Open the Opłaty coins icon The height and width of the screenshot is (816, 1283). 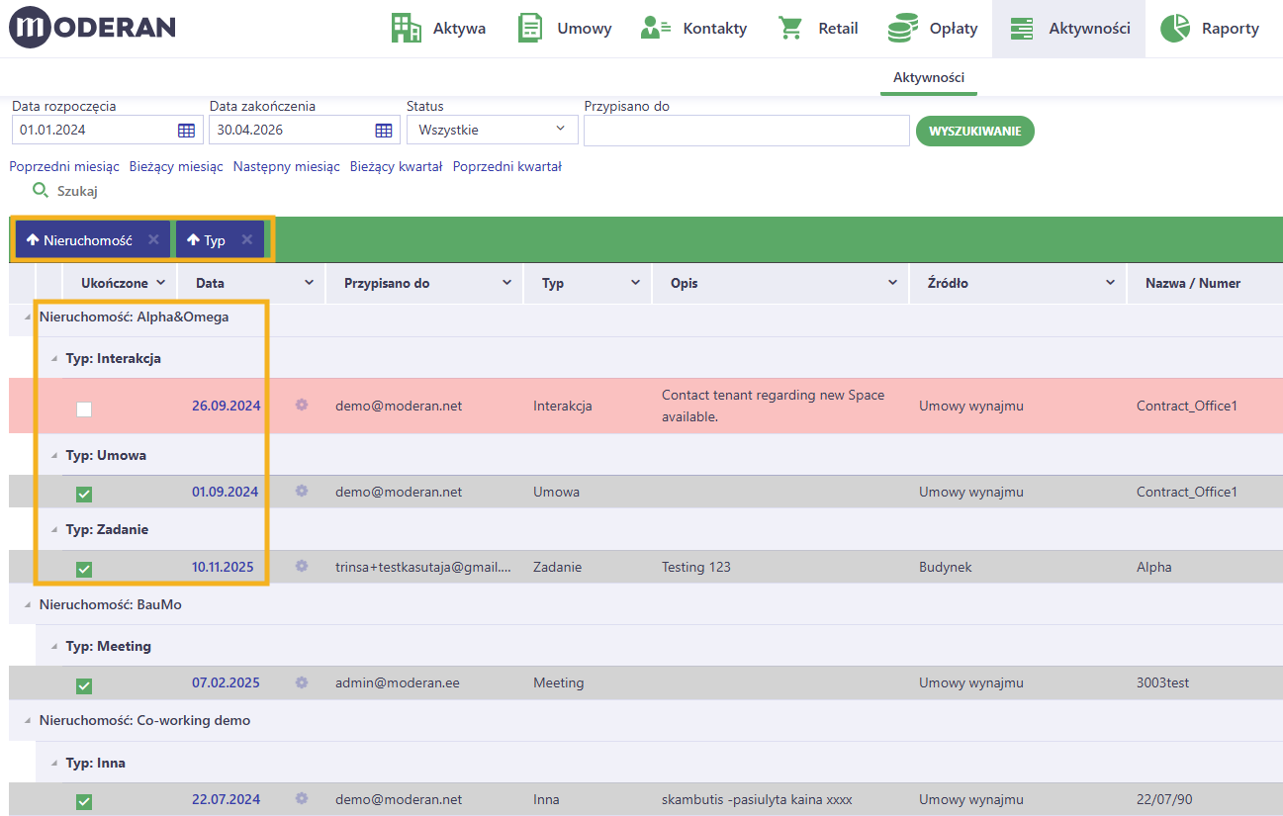(x=902, y=28)
